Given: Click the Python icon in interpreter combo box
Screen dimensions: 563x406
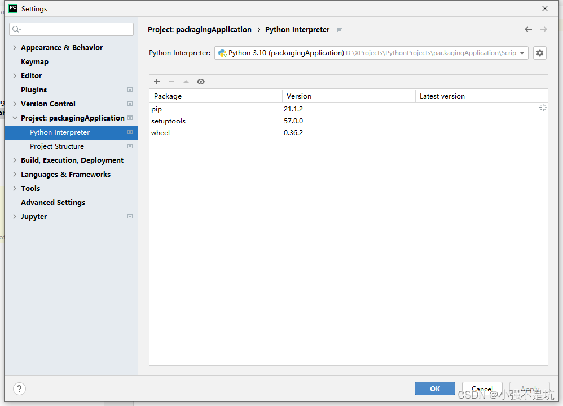Looking at the screenshot, I should pyautogui.click(x=222, y=53).
